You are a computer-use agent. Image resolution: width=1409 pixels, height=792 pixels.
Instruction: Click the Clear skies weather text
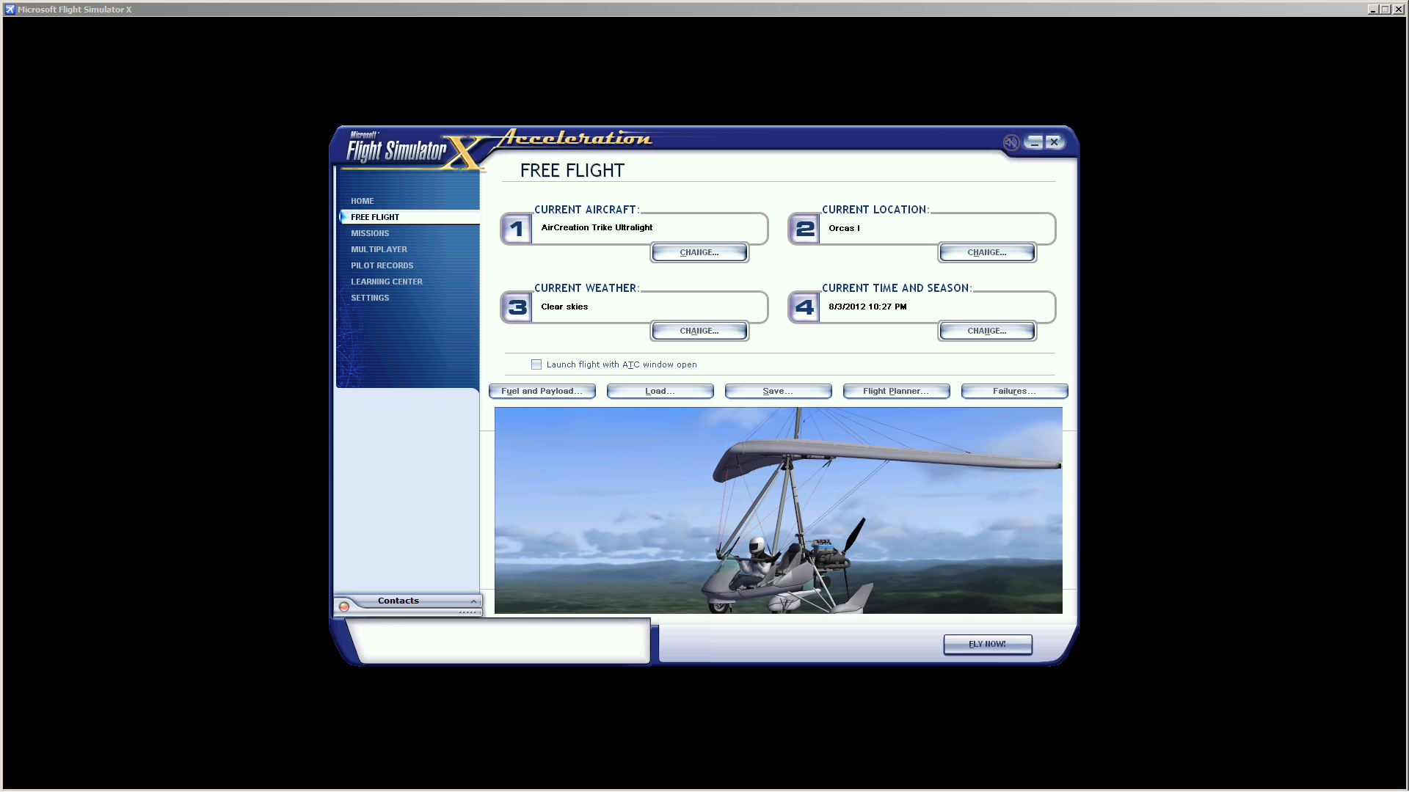(x=564, y=307)
